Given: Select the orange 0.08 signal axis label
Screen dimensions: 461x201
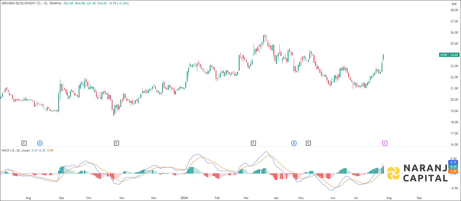Looking at the screenshot, I should coord(453,171).
